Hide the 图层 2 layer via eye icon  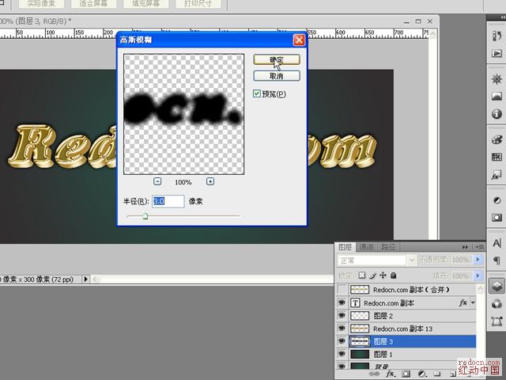(x=342, y=316)
